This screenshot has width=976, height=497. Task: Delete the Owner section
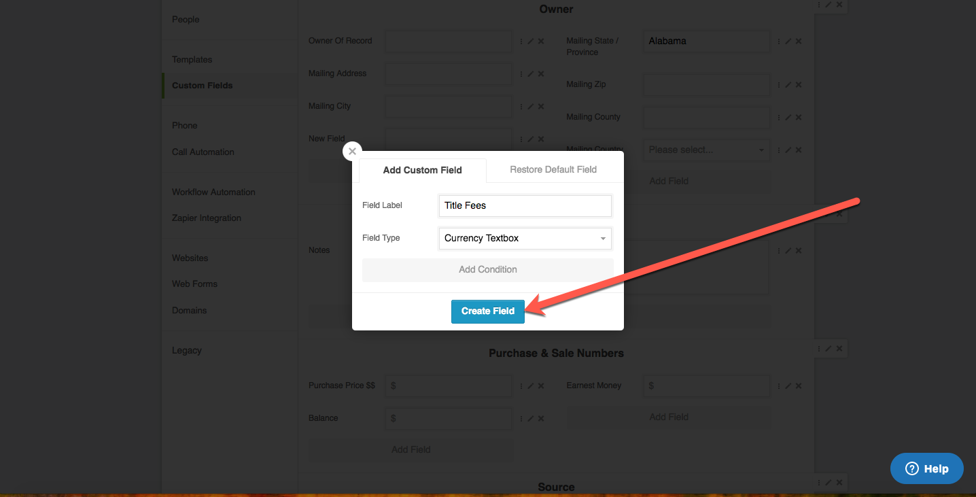click(839, 5)
